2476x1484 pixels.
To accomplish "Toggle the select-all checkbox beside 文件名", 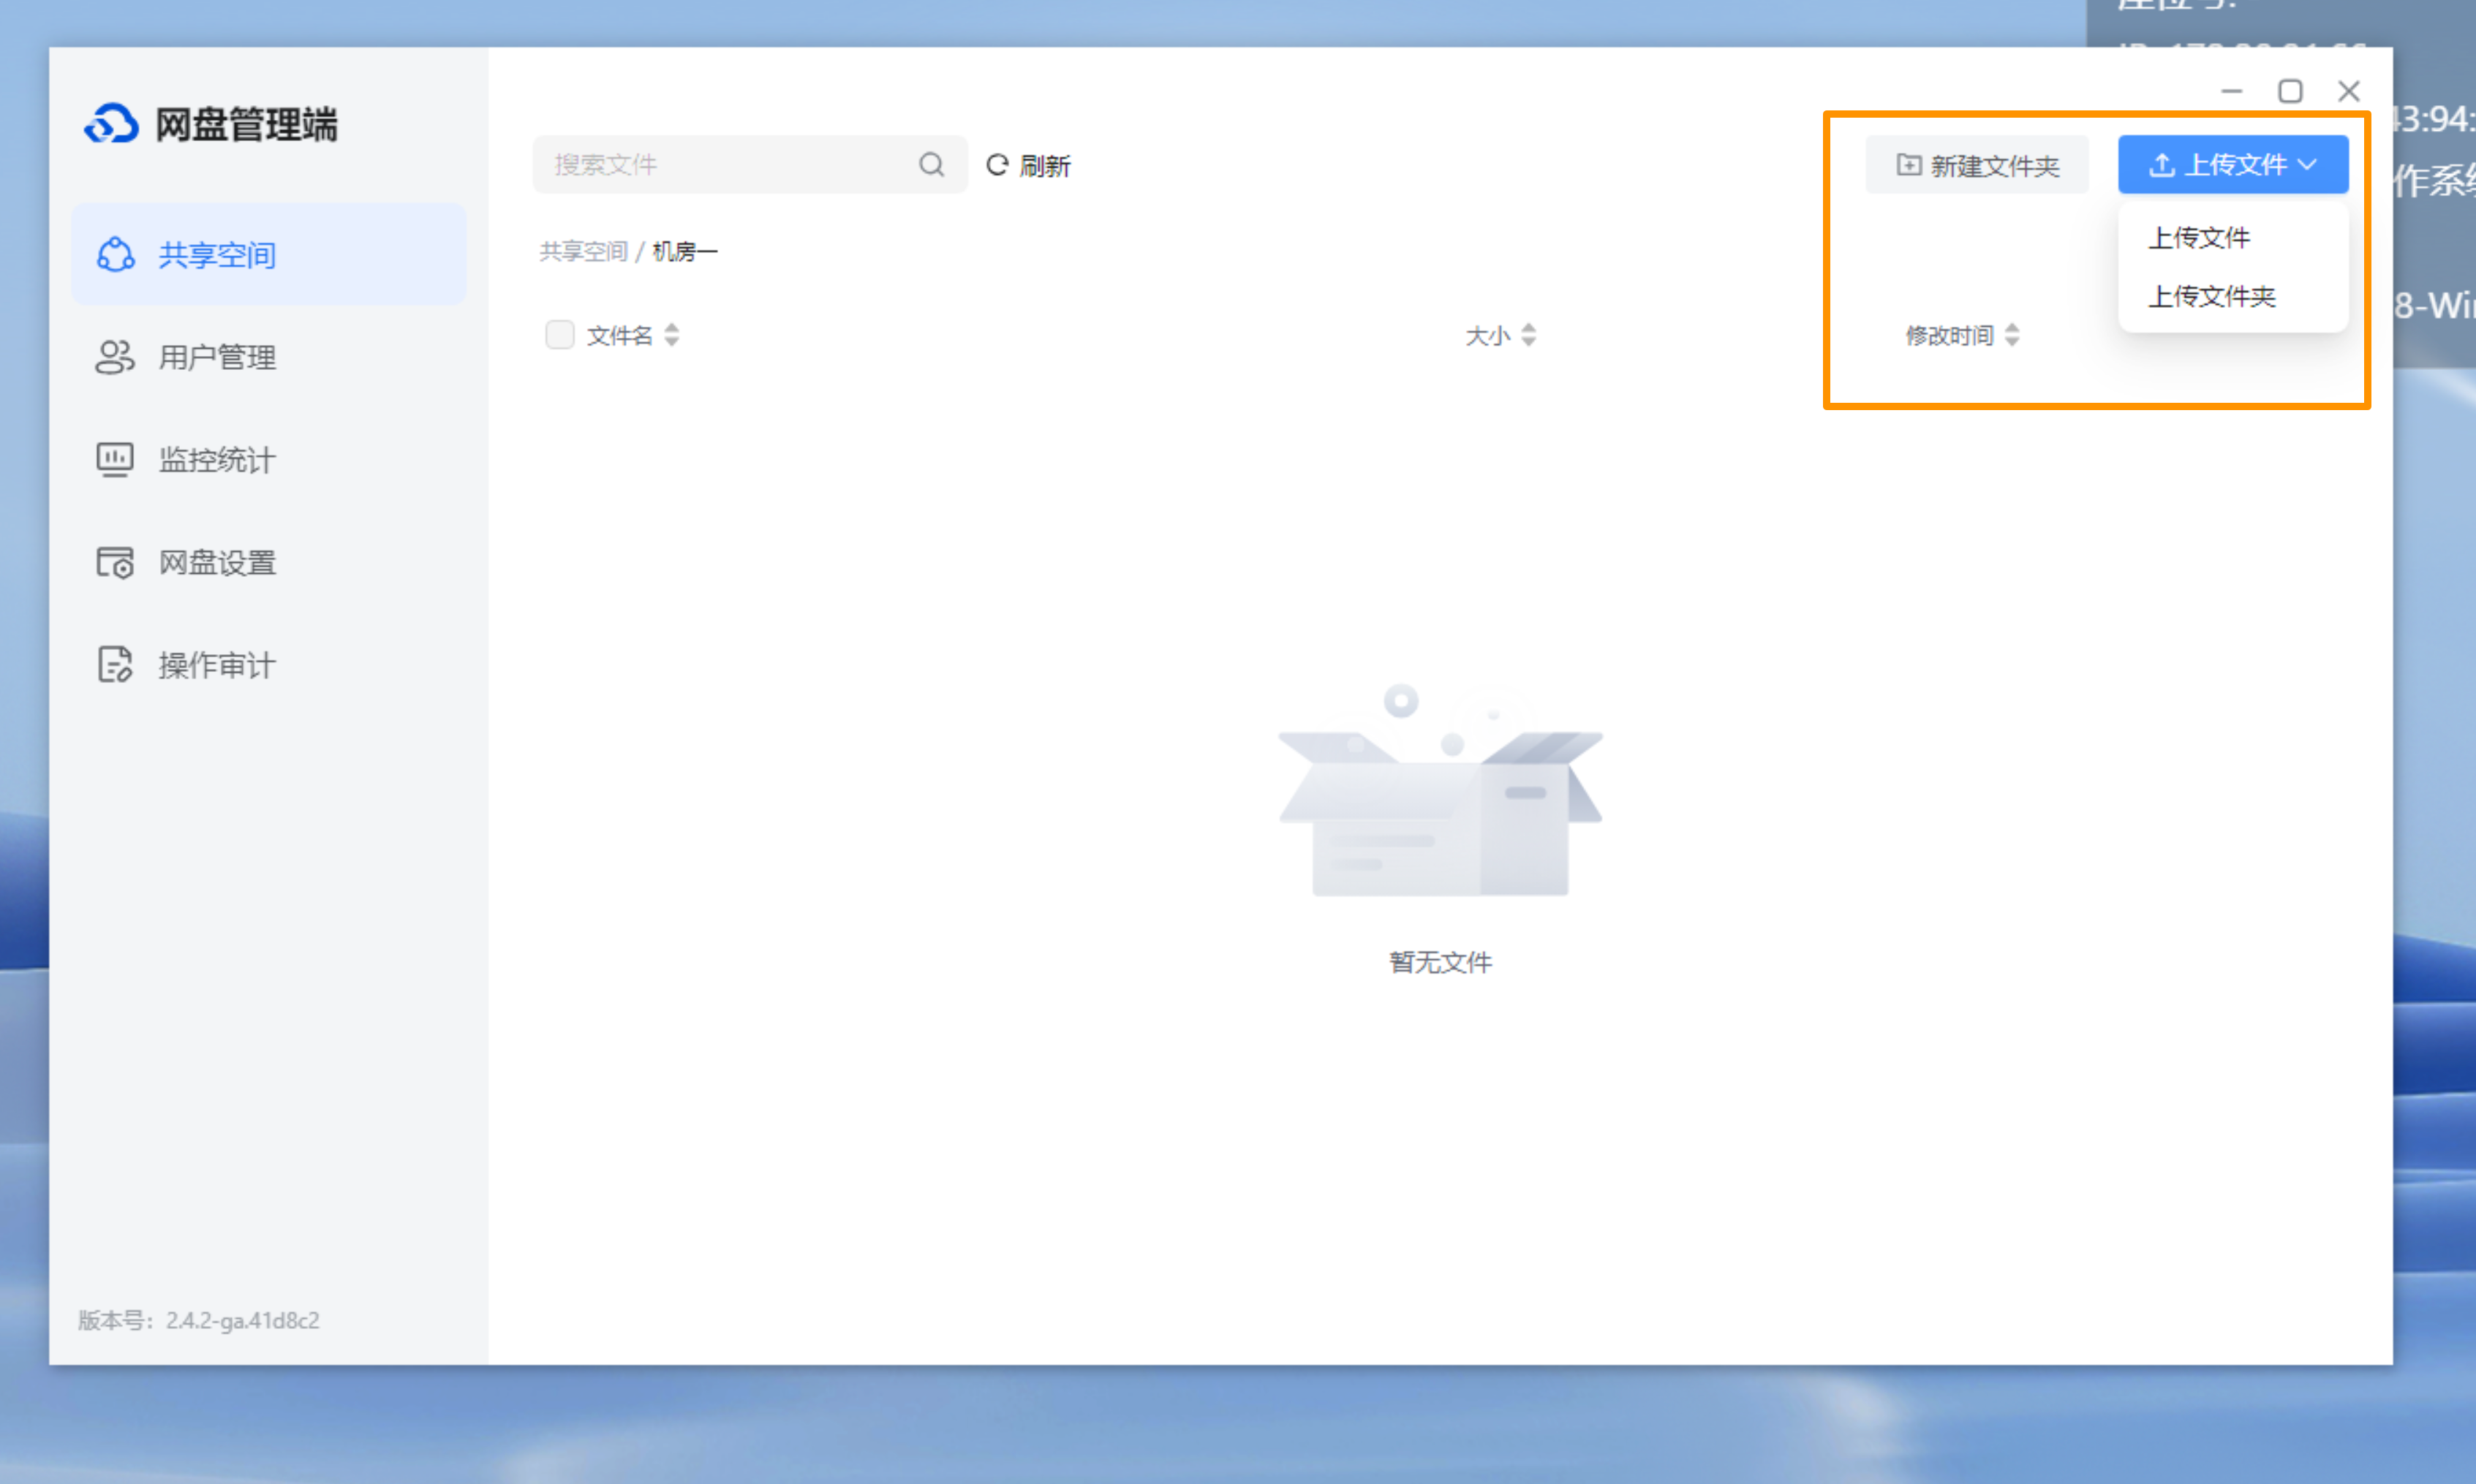I will (560, 335).
